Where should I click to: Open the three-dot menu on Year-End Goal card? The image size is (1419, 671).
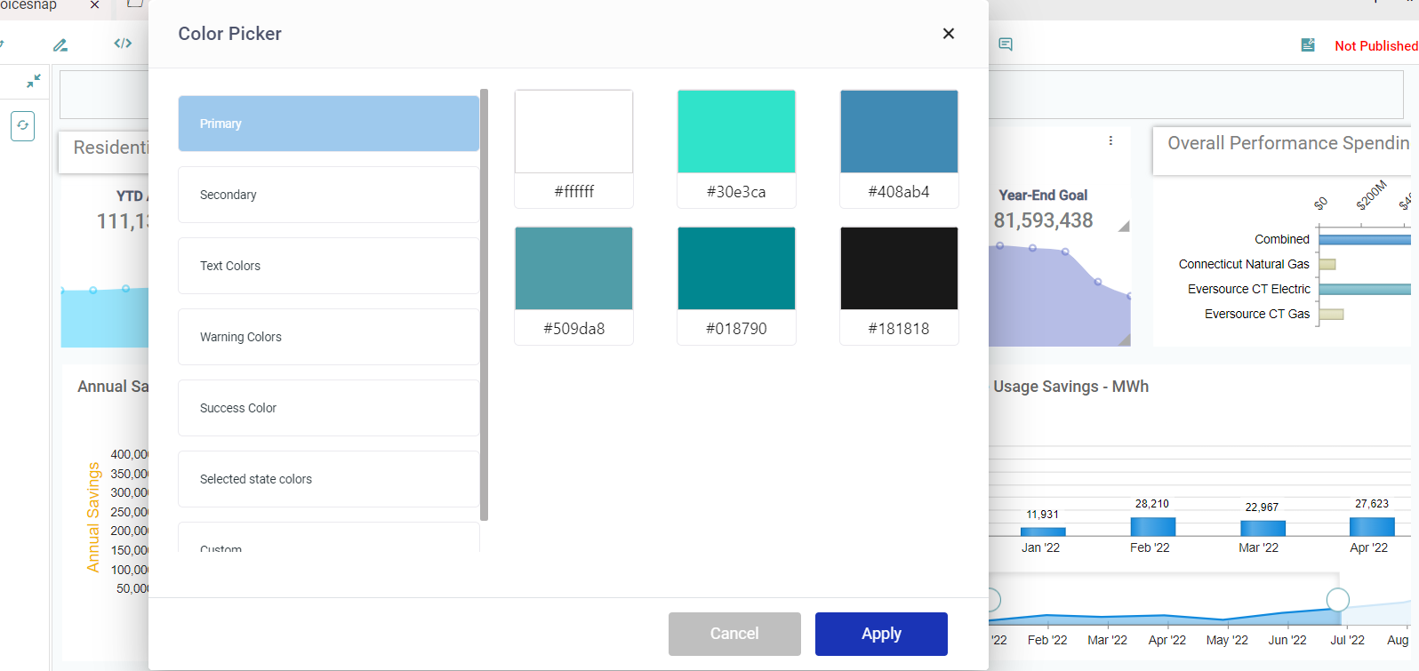point(1110,140)
